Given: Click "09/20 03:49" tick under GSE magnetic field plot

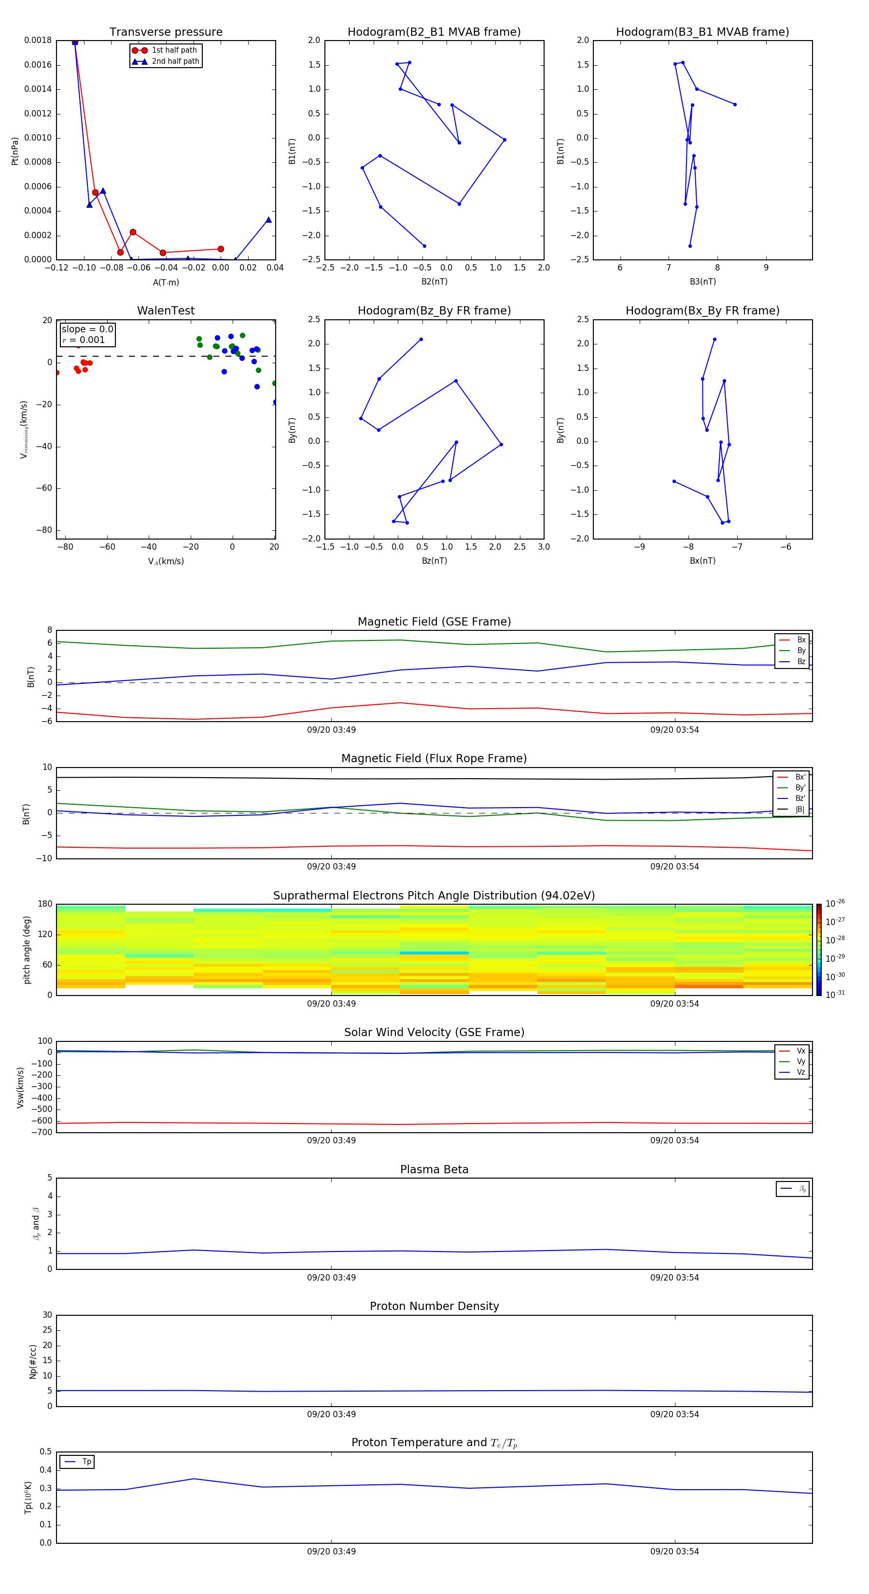Looking at the screenshot, I should pyautogui.click(x=332, y=730).
